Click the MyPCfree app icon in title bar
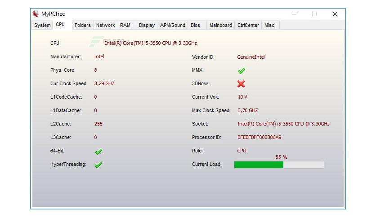 [x=36, y=14]
